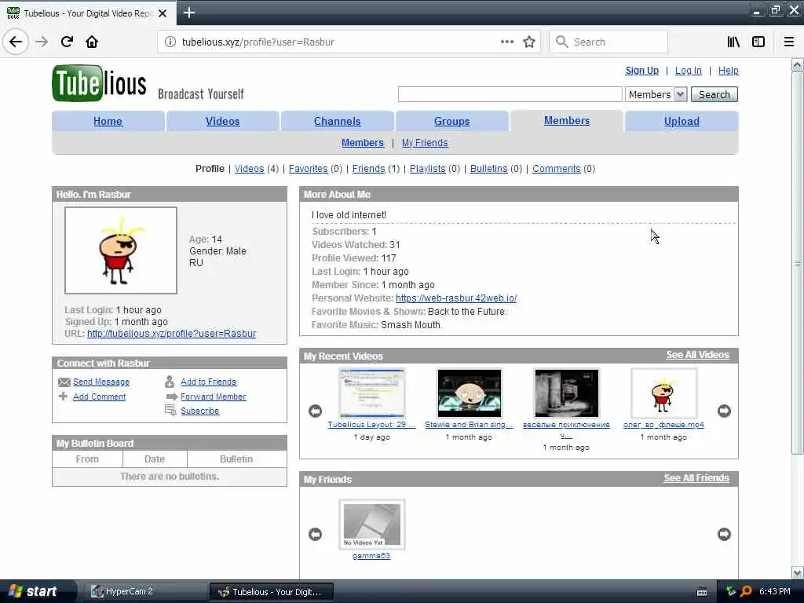The image size is (804, 603).
Task: Select the Members navigation tab
Action: (567, 120)
